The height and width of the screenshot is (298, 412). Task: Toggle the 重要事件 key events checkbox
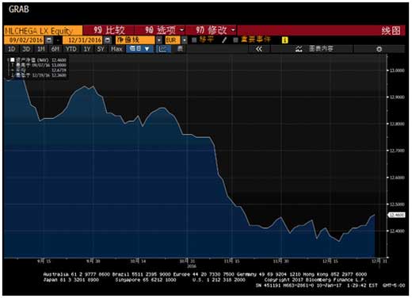tap(235, 40)
